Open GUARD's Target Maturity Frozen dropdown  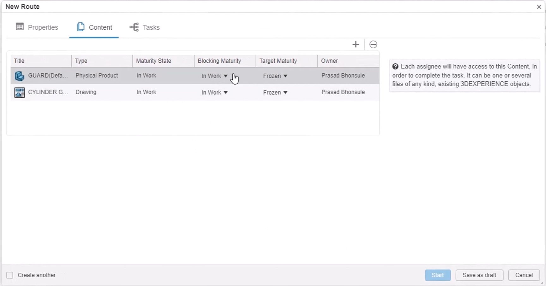[285, 76]
